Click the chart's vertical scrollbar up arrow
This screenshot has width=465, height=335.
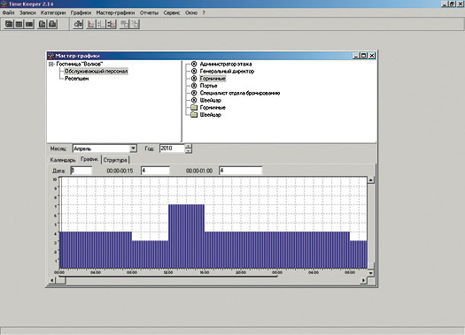371,180
